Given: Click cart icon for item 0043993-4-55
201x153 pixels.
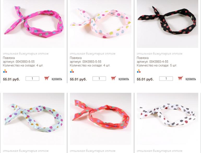Looking at the screenshot, I should (180, 78).
